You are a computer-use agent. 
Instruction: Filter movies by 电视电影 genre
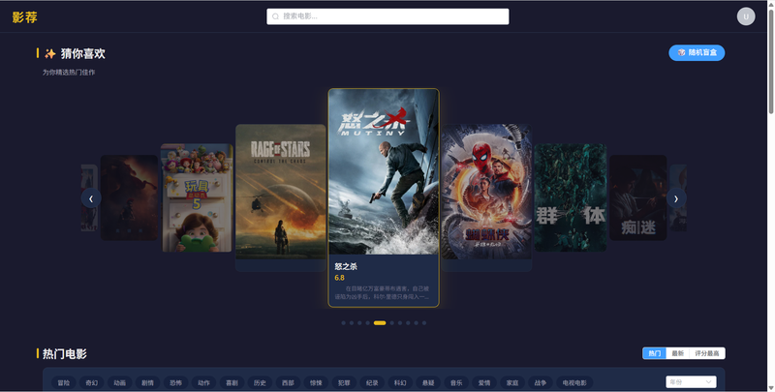point(574,382)
